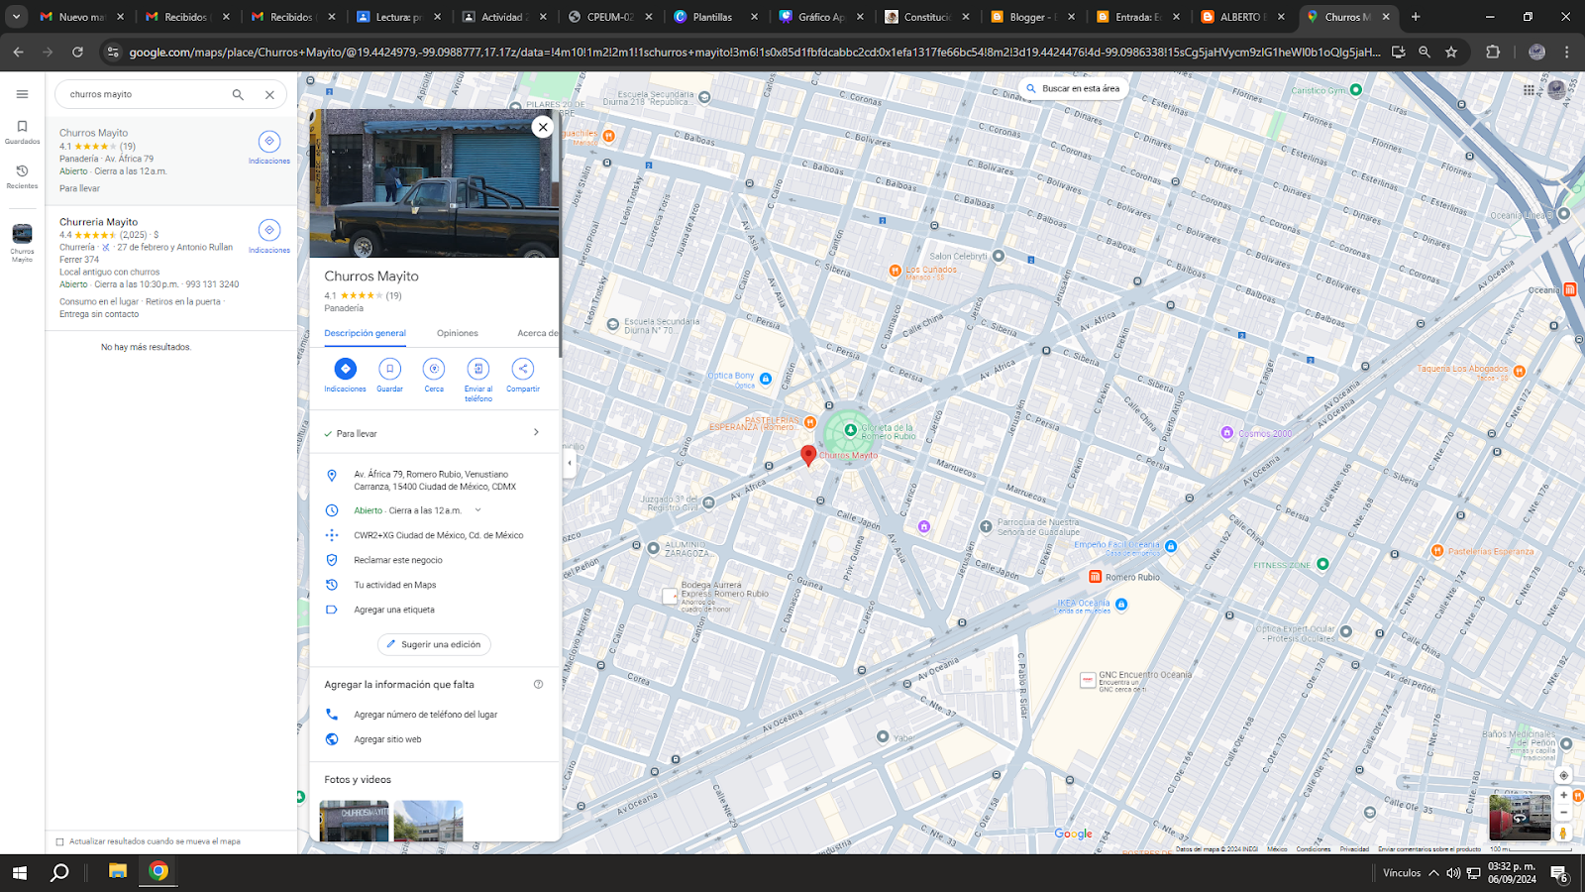Click Glorieta de la Romero Rubio marker
Viewport: 1585px width, 892px height.
coord(850,430)
